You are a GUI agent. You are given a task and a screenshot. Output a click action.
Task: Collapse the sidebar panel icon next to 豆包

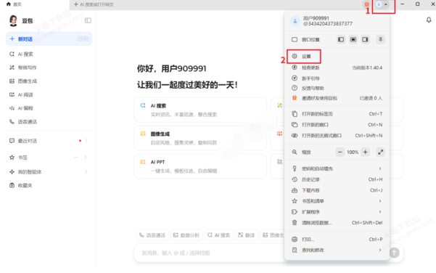pyautogui.click(x=88, y=20)
